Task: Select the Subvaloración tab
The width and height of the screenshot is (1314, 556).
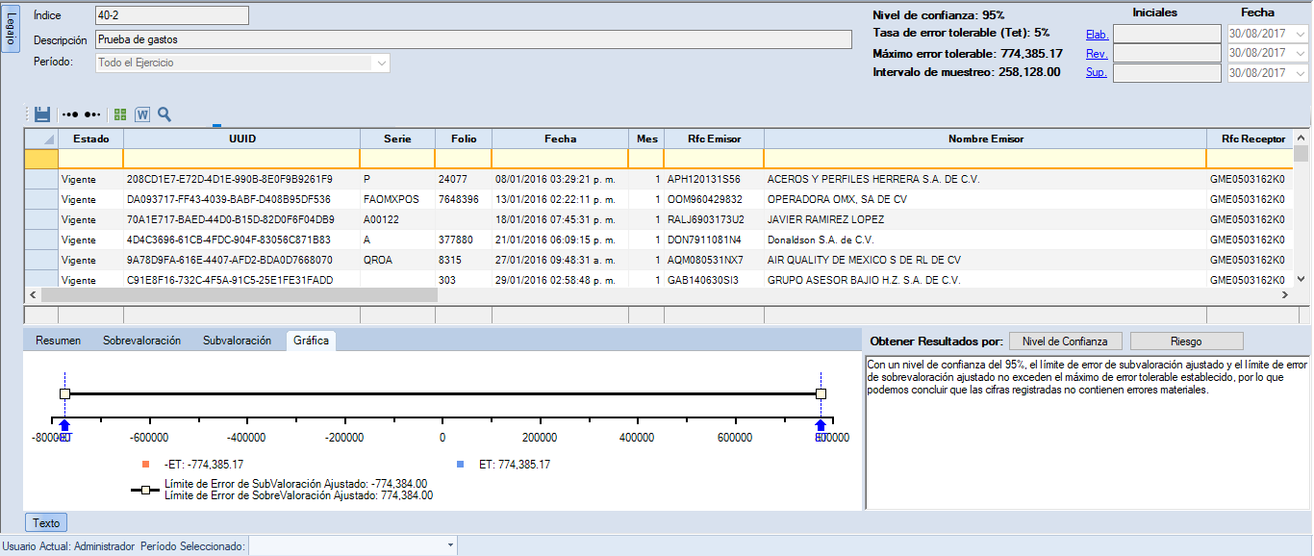Action: coord(237,341)
